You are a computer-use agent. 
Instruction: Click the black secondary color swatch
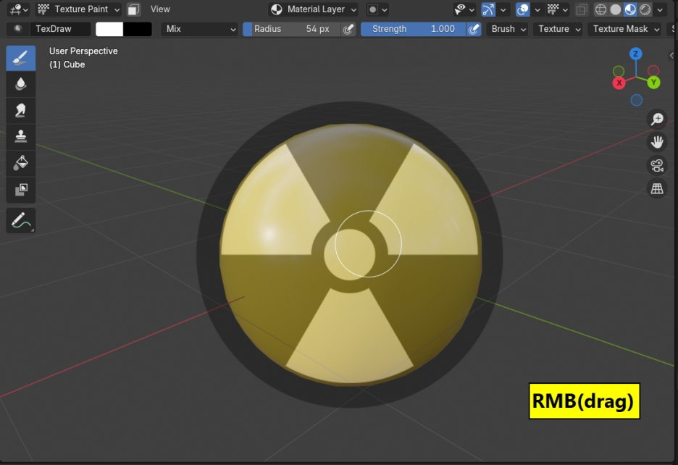point(138,29)
